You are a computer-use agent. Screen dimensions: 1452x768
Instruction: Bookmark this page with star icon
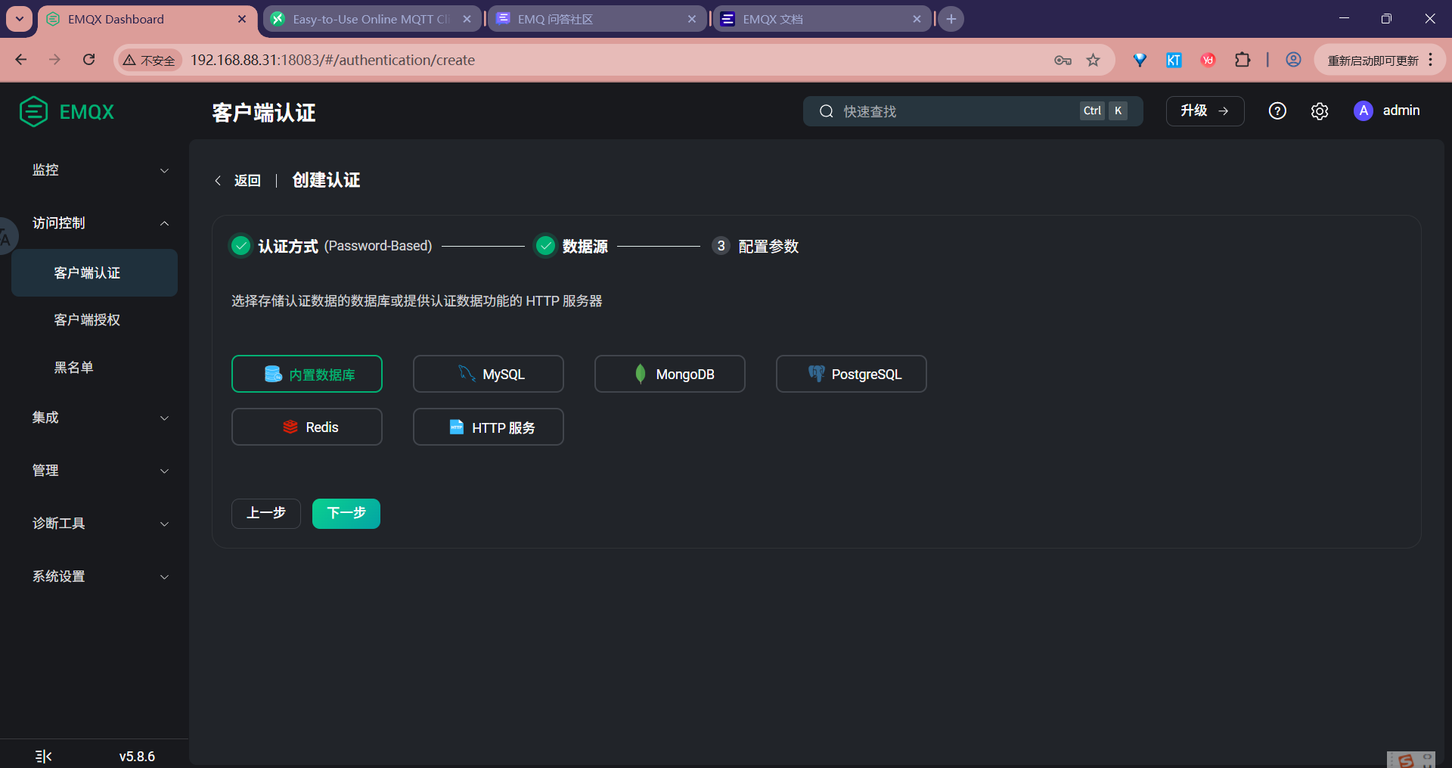click(x=1094, y=60)
